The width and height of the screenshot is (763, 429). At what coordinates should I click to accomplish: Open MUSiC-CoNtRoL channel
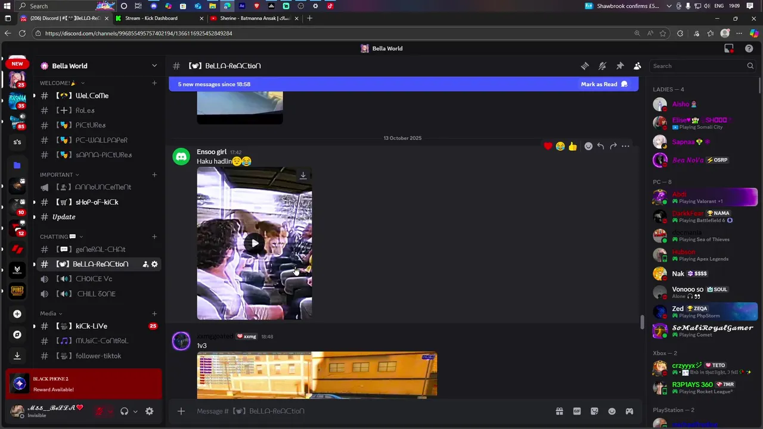(98, 341)
